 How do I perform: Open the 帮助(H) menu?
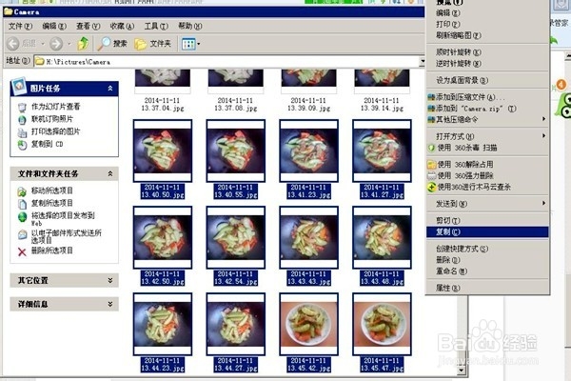tap(189, 26)
